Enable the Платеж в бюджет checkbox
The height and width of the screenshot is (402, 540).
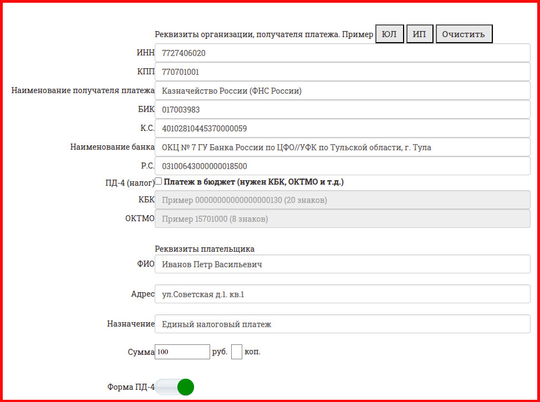[158, 181]
